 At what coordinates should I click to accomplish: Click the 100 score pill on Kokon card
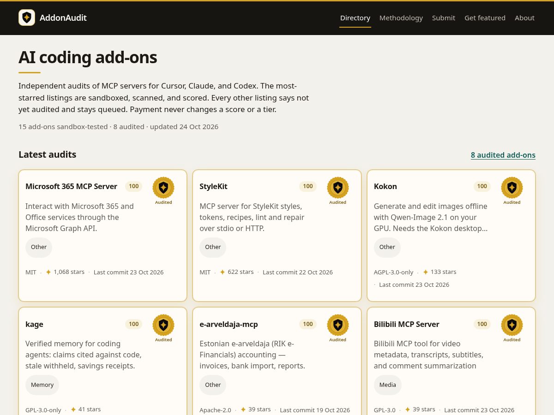[x=482, y=186]
